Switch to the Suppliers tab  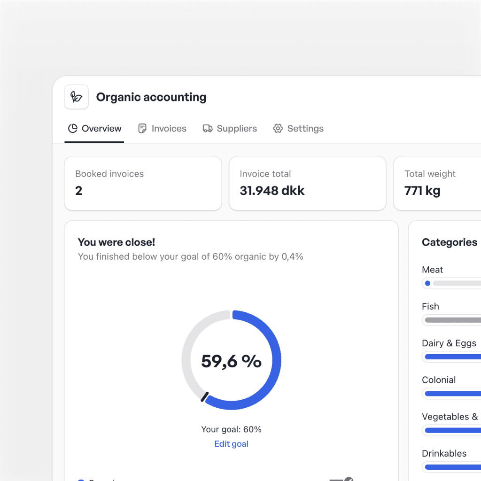click(236, 129)
